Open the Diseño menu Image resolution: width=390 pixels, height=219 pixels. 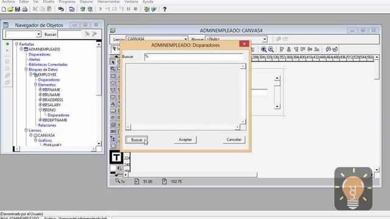[49, 2]
